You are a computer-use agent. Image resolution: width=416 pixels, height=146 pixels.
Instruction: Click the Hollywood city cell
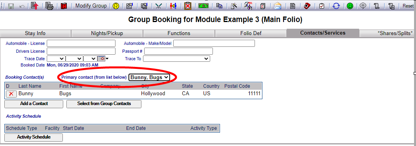pyautogui.click(x=153, y=94)
